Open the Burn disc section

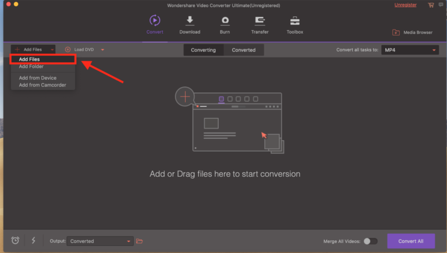tap(225, 21)
